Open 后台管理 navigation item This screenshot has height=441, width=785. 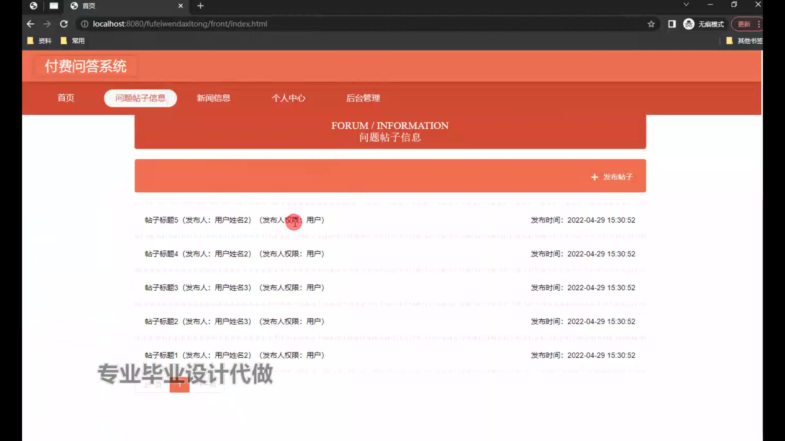(x=363, y=98)
